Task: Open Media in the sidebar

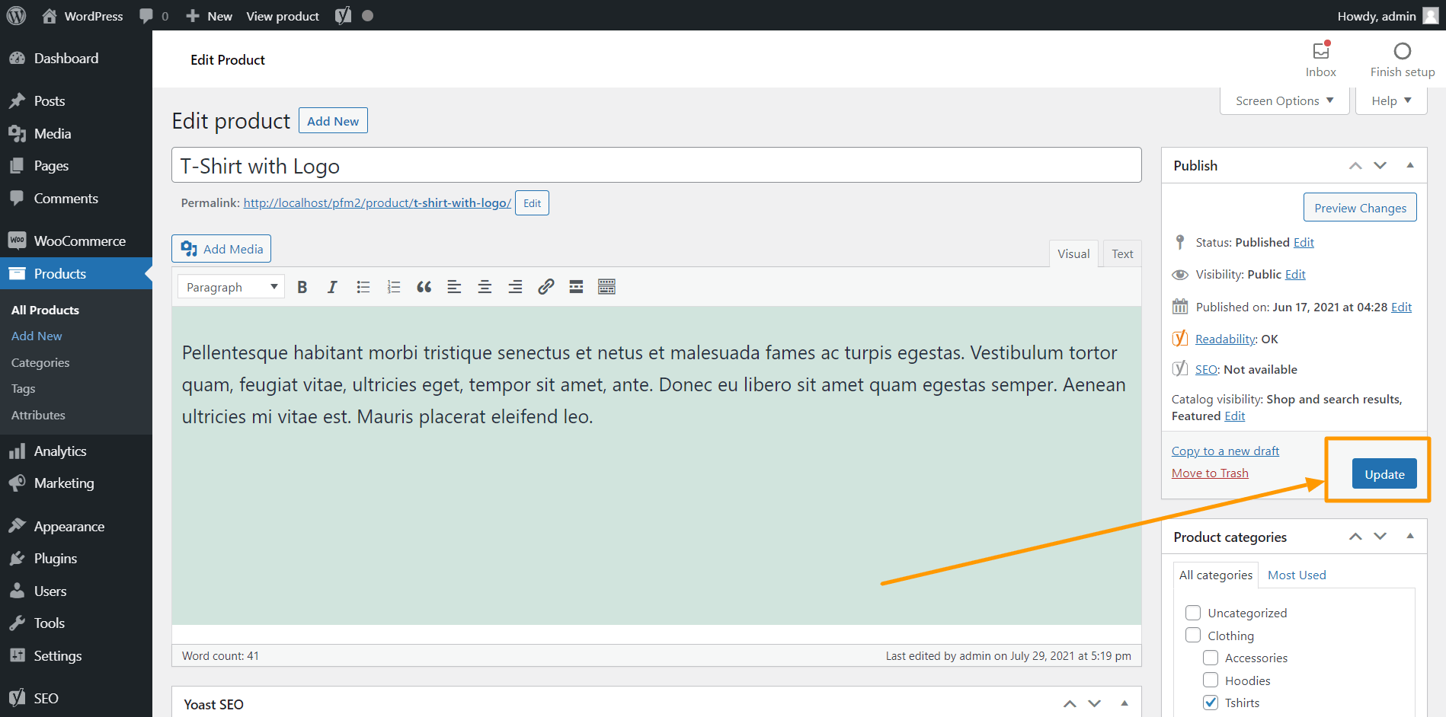Action: pyautogui.click(x=76, y=134)
